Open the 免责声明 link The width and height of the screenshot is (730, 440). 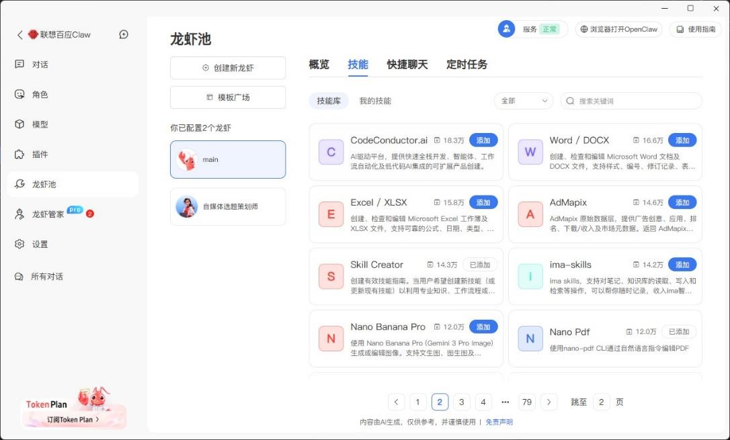[499, 422]
